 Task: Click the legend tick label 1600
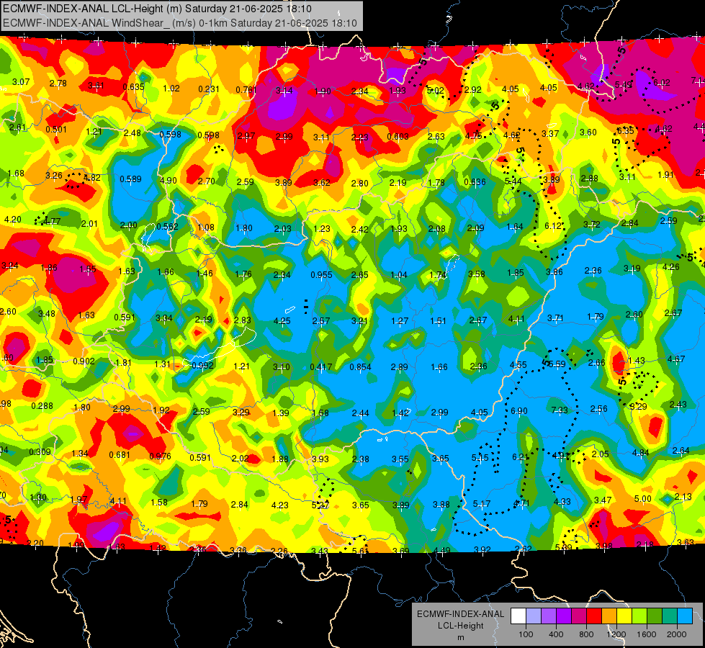point(647,634)
